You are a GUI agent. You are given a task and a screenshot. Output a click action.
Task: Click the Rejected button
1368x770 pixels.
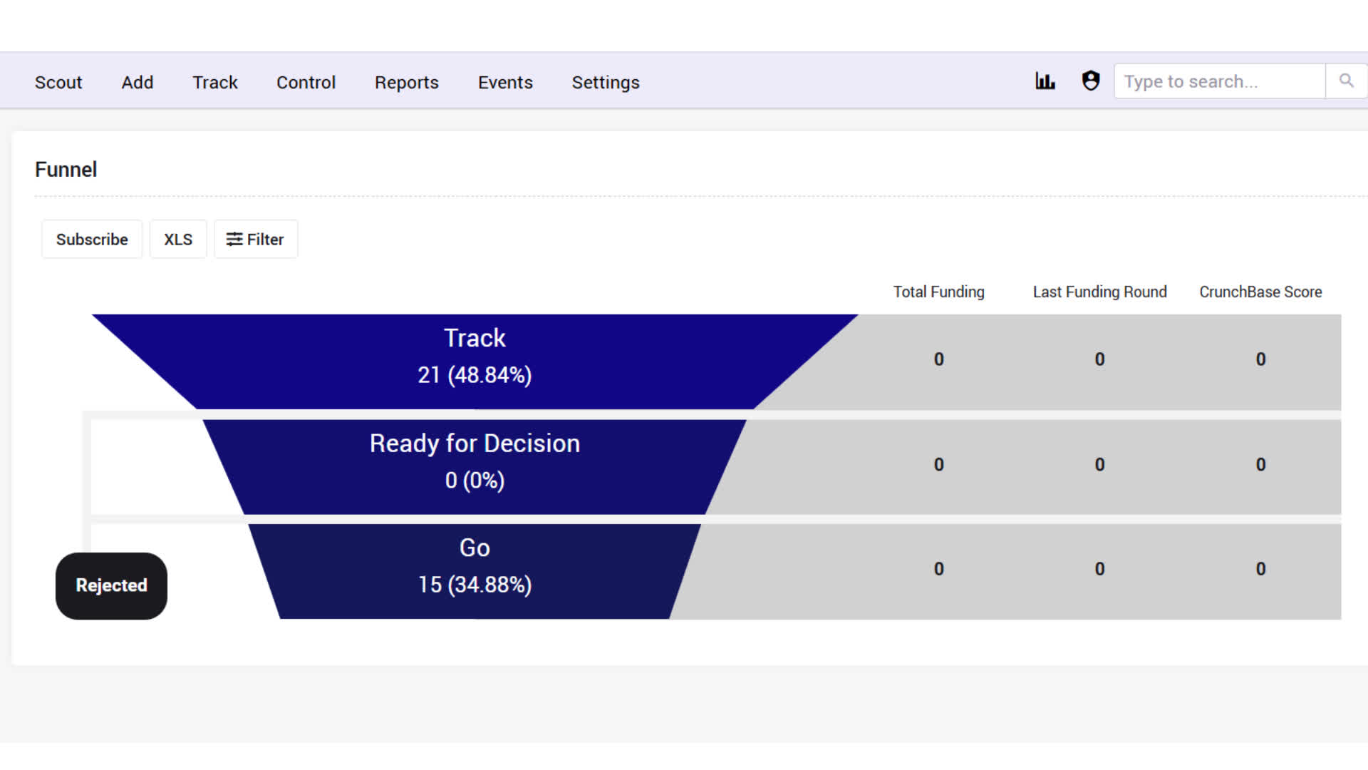tap(112, 585)
